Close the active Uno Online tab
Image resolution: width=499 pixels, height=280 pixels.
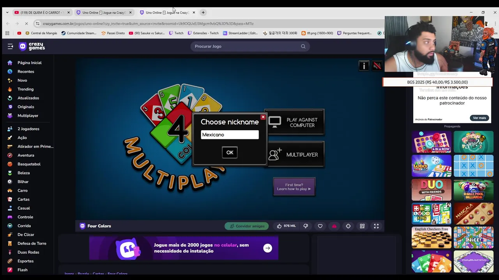coord(194,12)
